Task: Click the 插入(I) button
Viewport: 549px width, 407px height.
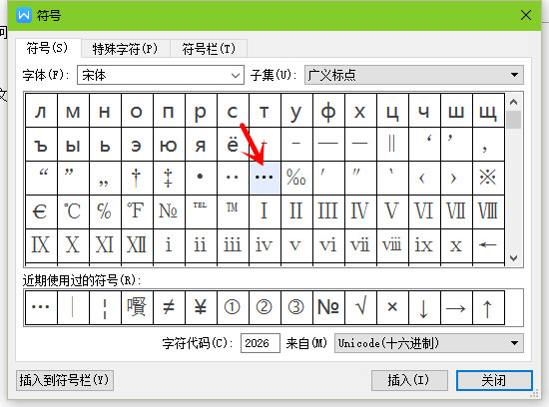Action: point(409,380)
